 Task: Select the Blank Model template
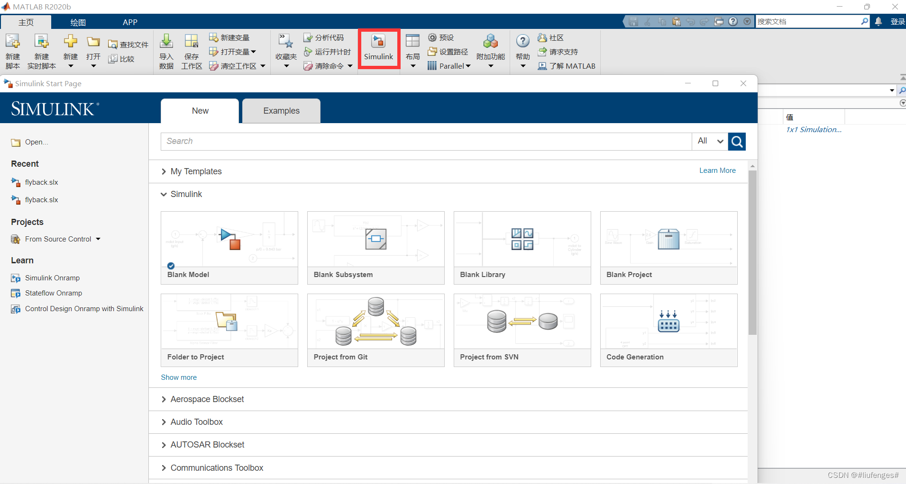click(229, 248)
